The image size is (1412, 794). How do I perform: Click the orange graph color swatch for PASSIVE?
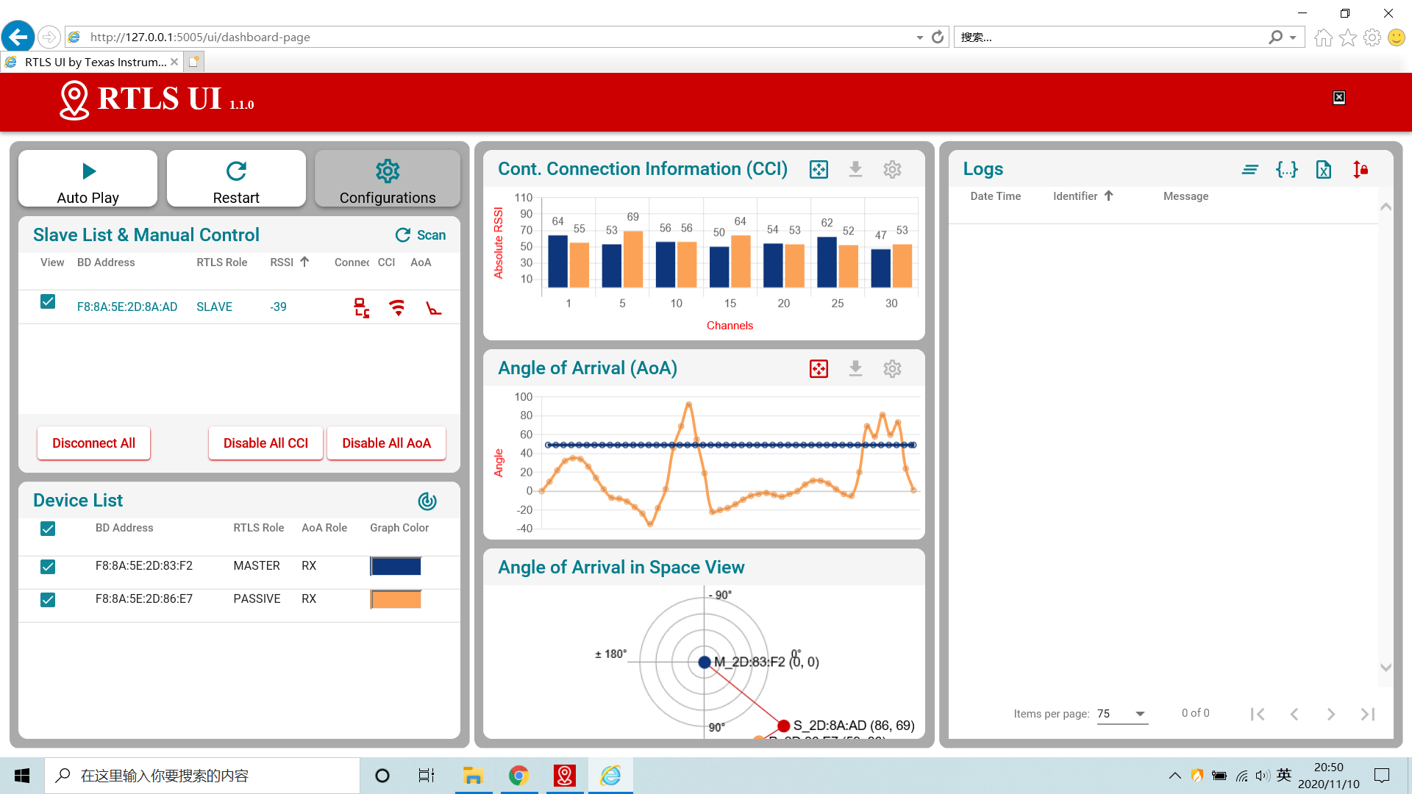(x=396, y=600)
